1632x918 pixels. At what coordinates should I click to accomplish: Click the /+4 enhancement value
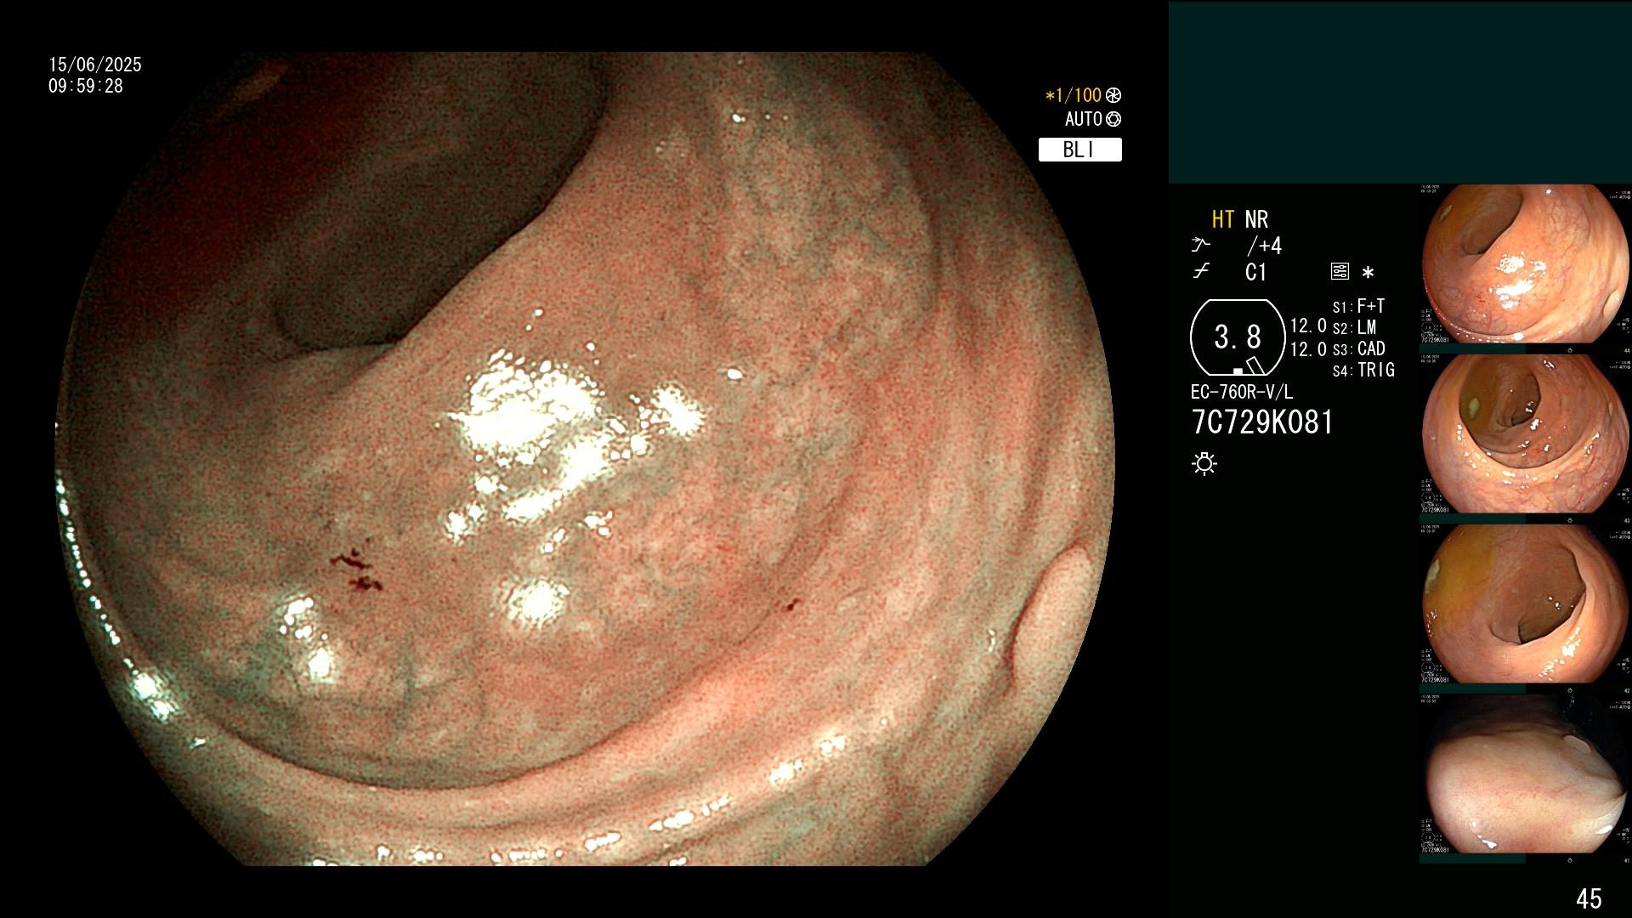(x=1264, y=246)
